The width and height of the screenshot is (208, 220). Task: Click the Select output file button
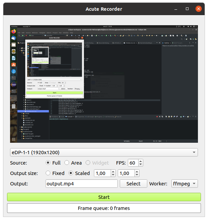click(134, 183)
